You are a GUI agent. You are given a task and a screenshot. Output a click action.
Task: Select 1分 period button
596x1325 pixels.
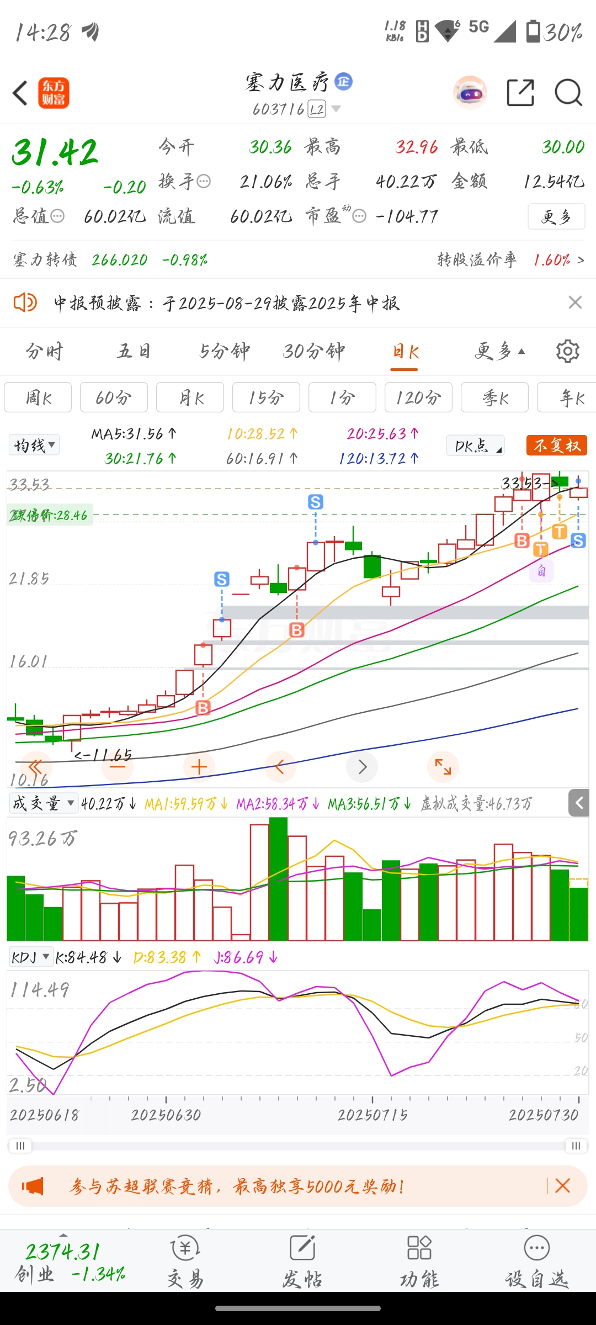click(x=343, y=397)
